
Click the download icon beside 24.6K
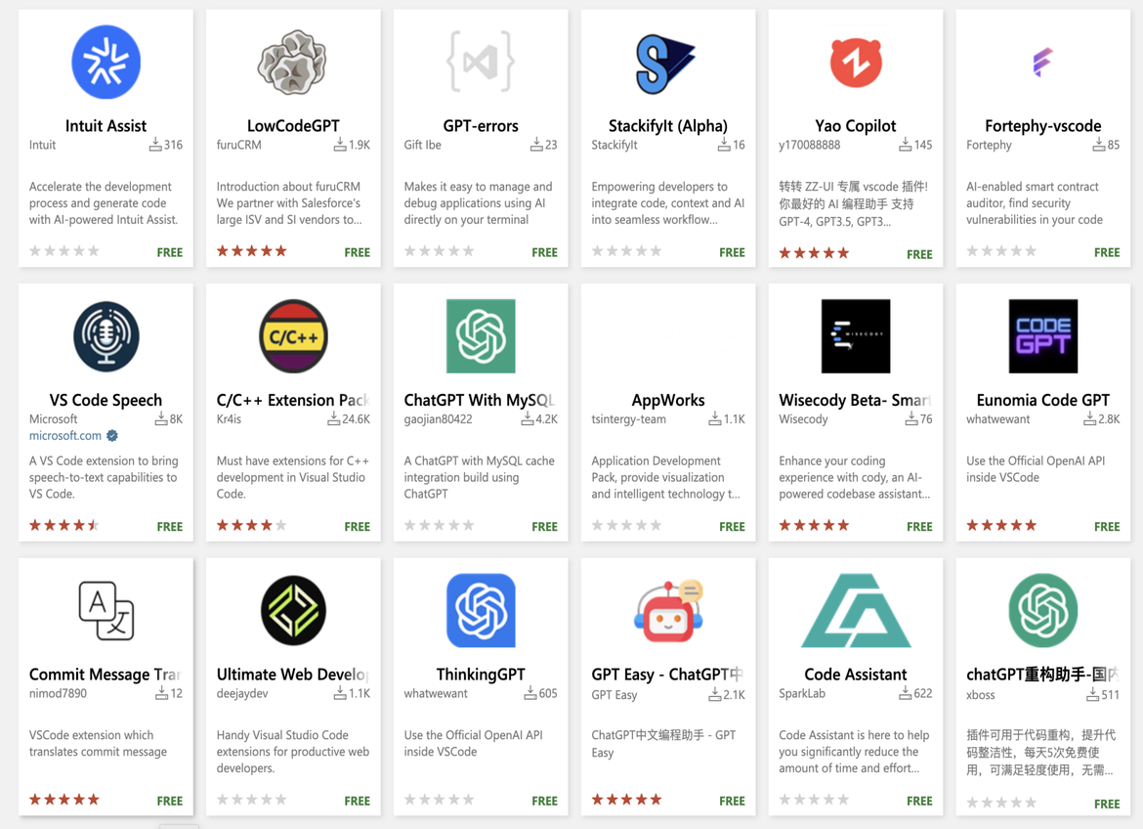pos(333,418)
